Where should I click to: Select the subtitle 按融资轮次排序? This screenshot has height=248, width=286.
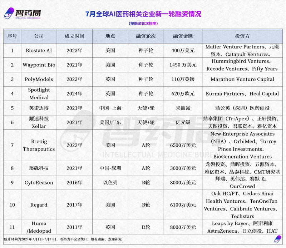point(143,24)
